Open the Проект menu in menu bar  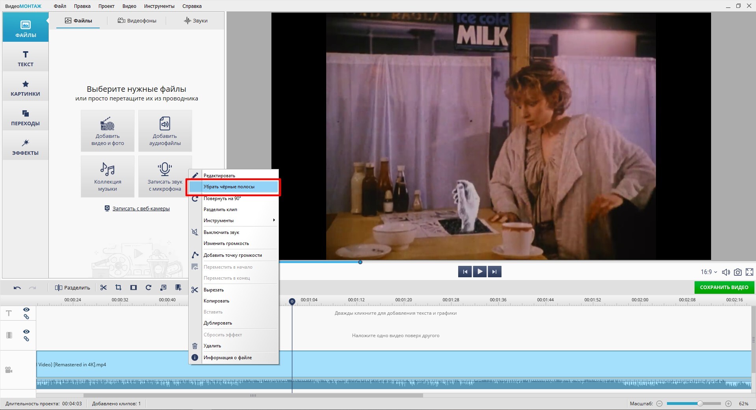[x=106, y=6]
